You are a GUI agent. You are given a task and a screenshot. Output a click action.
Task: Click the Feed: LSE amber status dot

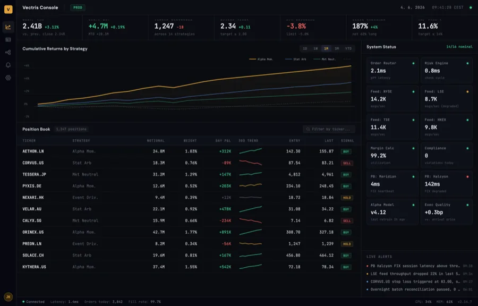[467, 92]
